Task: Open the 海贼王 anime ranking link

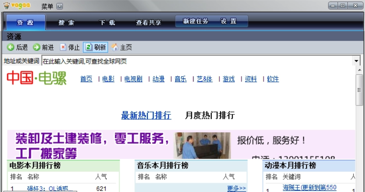Action: point(310,187)
